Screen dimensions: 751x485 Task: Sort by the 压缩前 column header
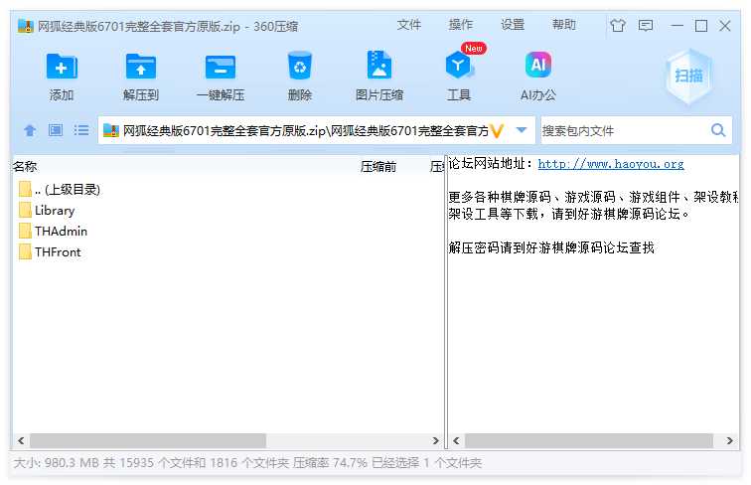(x=378, y=166)
